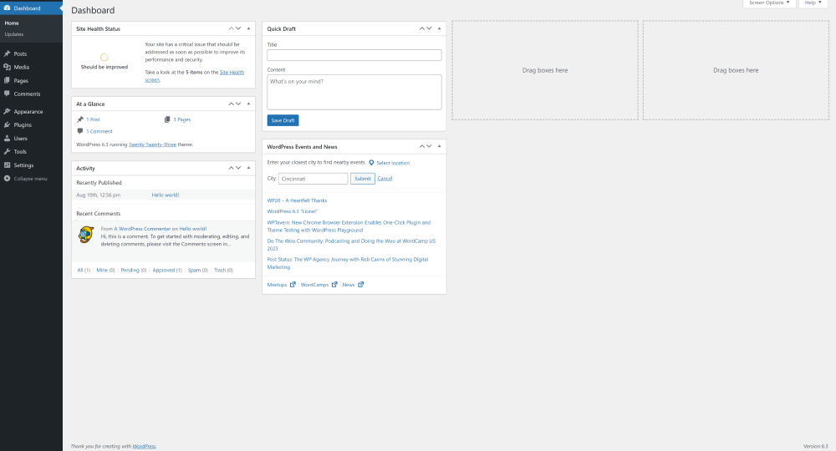Collapse the Quick Draft panel
This screenshot has height=451, width=836.
coord(440,28)
